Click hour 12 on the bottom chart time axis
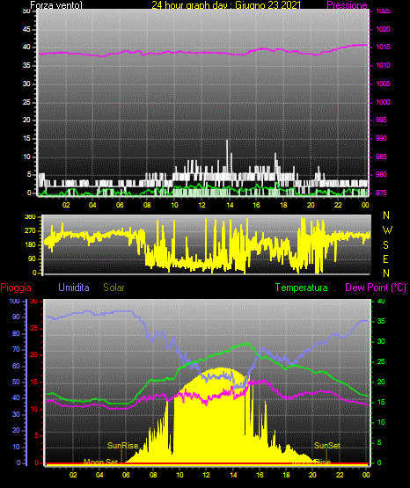 207,475
